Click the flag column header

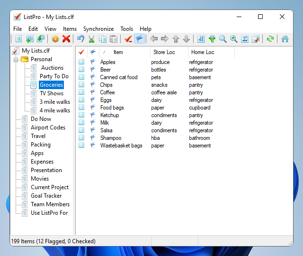pos(93,52)
